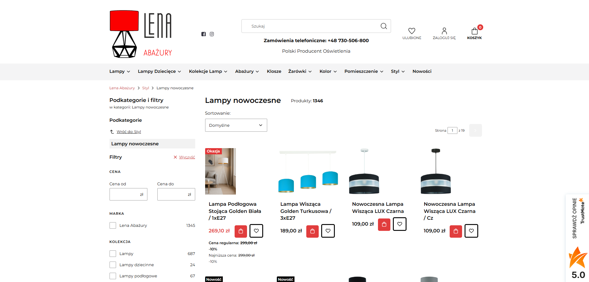
Task: Open the Domyślne sorting dropdown
Action: point(236,125)
